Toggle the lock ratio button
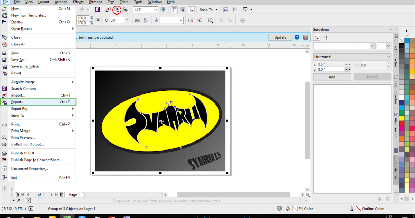Screen dimensions: 415x218 (x=98, y=21)
